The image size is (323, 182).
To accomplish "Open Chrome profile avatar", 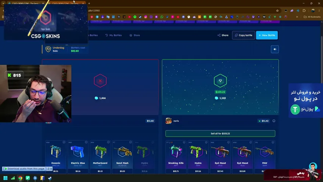I will coord(313,11).
